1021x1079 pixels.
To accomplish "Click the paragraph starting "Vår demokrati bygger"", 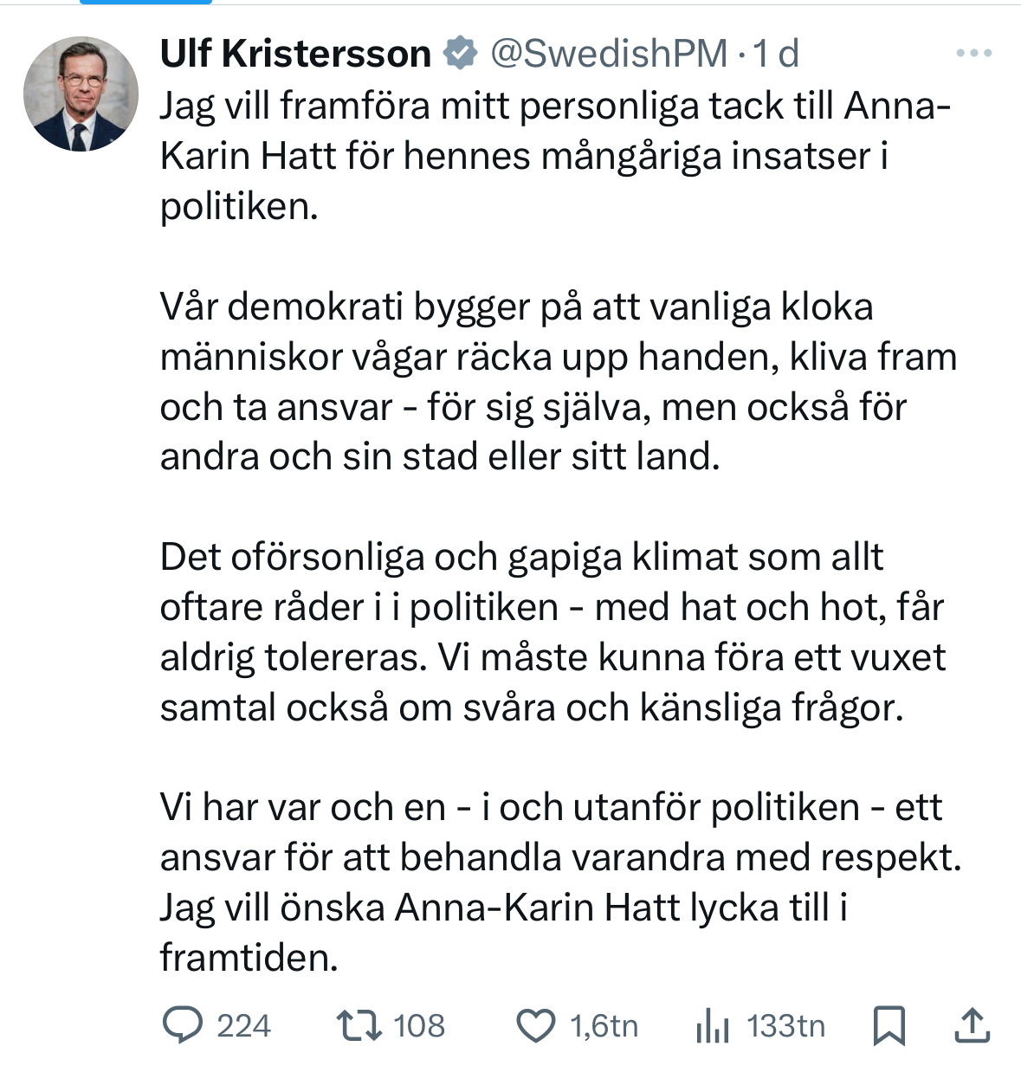I will 554,382.
